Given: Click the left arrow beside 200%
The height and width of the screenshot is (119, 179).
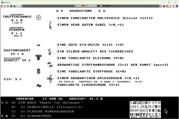Looking at the screenshot, I should pos(102,82).
